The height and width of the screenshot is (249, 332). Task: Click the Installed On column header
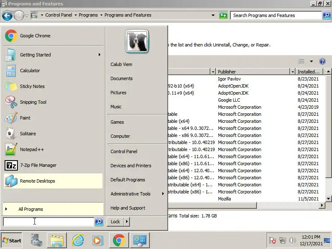(308, 72)
